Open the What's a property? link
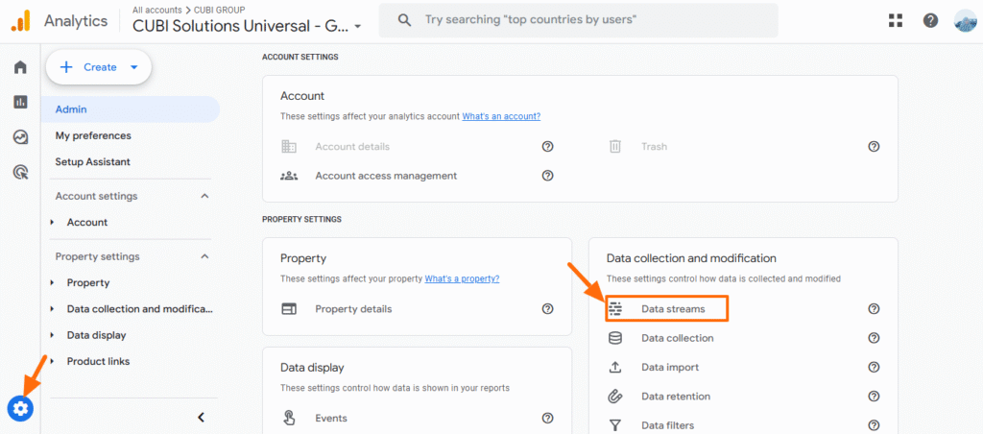983x434 pixels. tap(462, 278)
